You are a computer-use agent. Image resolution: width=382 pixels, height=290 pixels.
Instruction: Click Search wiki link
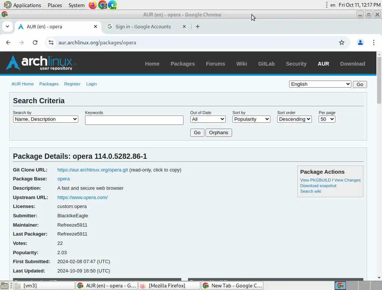point(310,191)
